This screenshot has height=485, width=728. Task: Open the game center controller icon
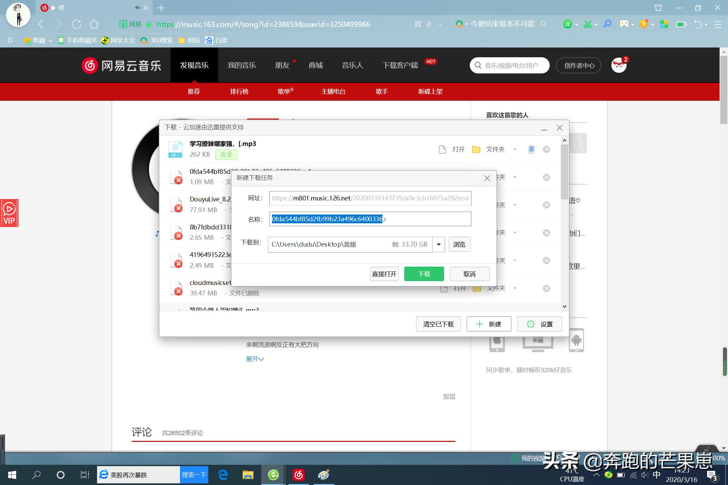(624, 24)
